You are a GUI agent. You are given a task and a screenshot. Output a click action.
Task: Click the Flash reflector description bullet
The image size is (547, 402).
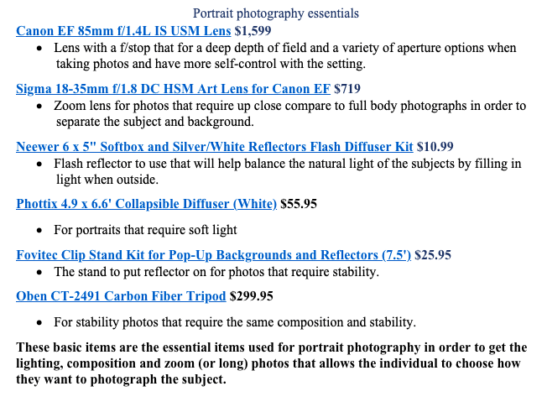coord(288,172)
